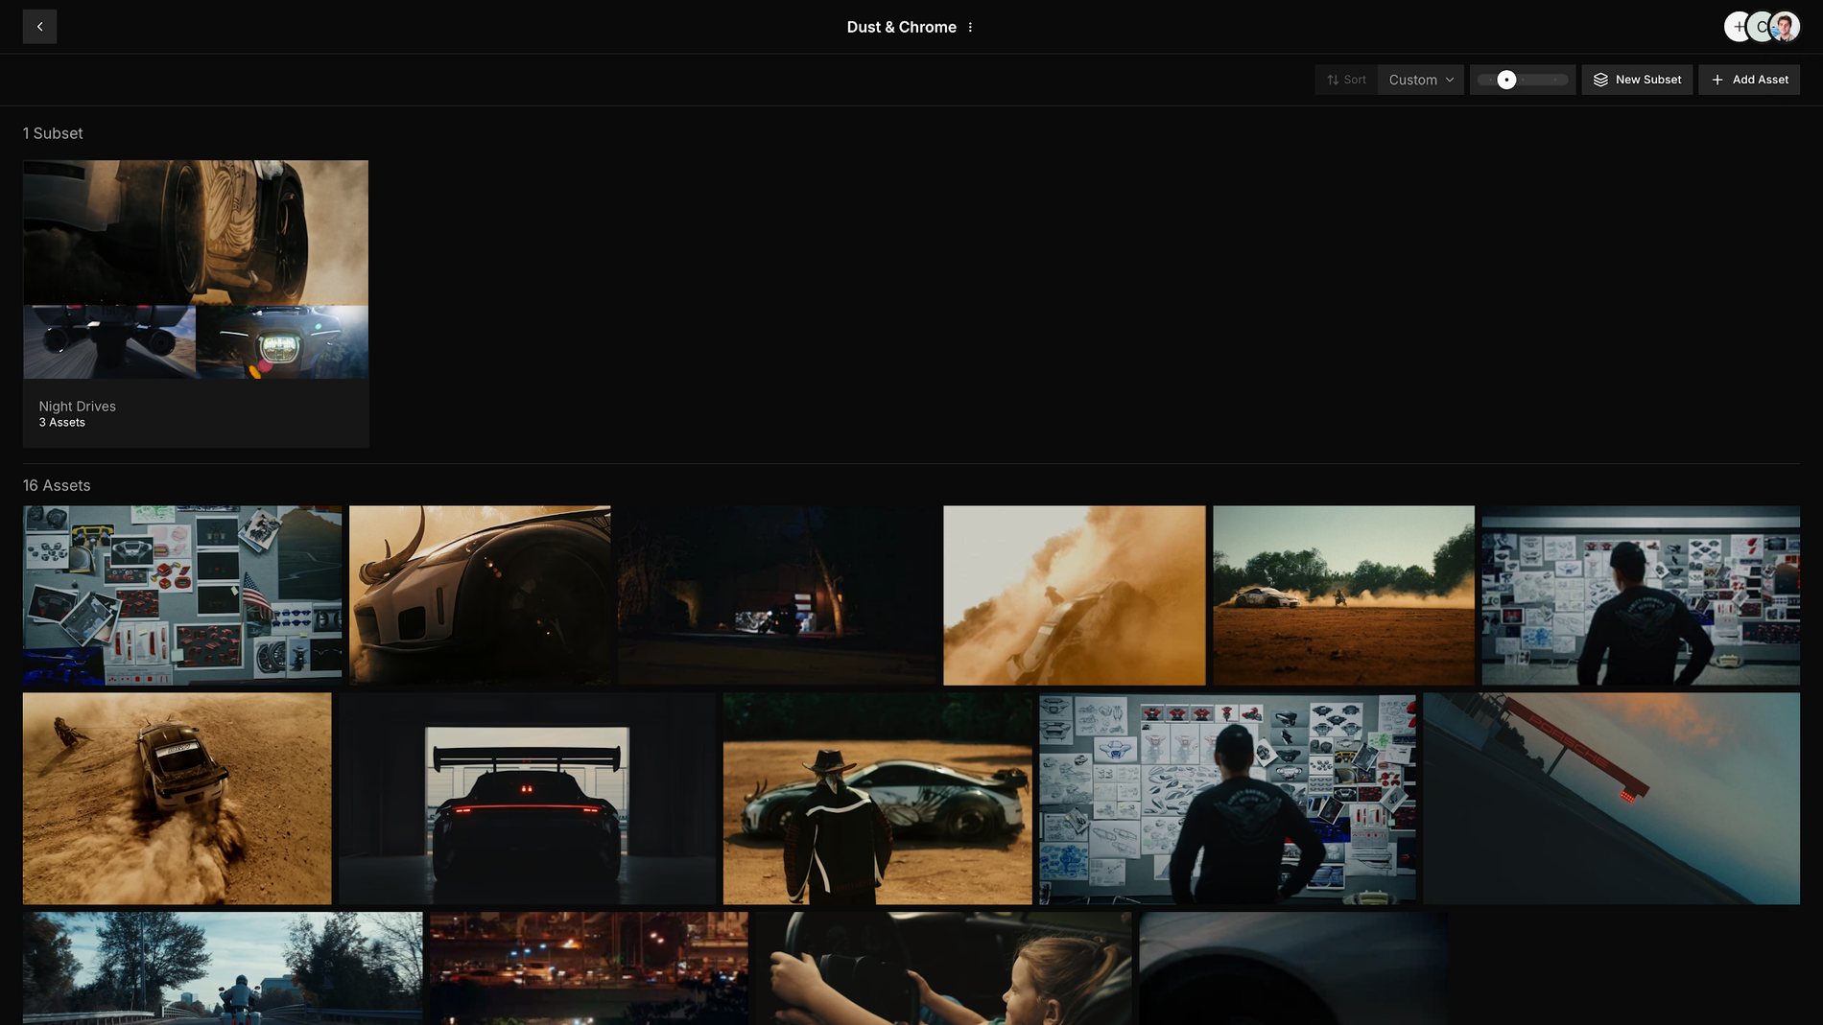Click the "1 Subset" heading
Image resolution: width=1823 pixels, height=1025 pixels.
53,133
